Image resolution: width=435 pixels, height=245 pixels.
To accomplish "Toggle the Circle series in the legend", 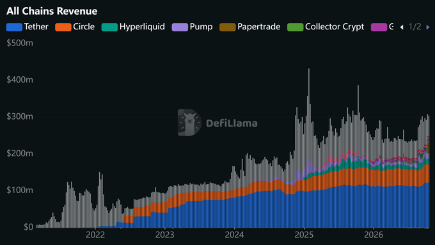I will [x=75, y=27].
